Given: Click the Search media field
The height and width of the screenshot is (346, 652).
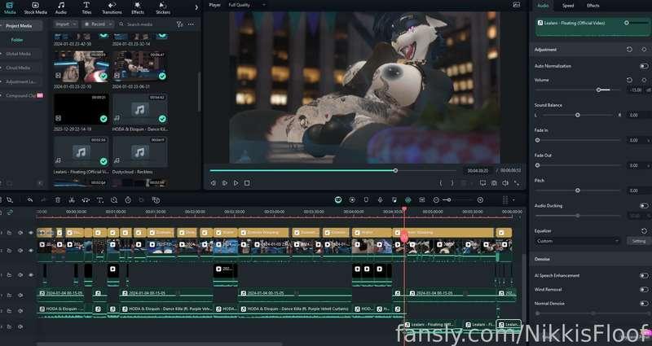Looking at the screenshot, I should (x=148, y=24).
